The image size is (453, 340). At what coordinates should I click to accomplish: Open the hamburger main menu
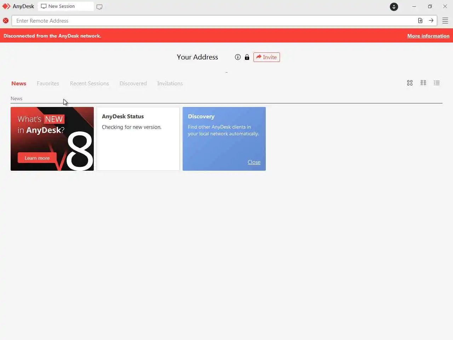click(445, 21)
